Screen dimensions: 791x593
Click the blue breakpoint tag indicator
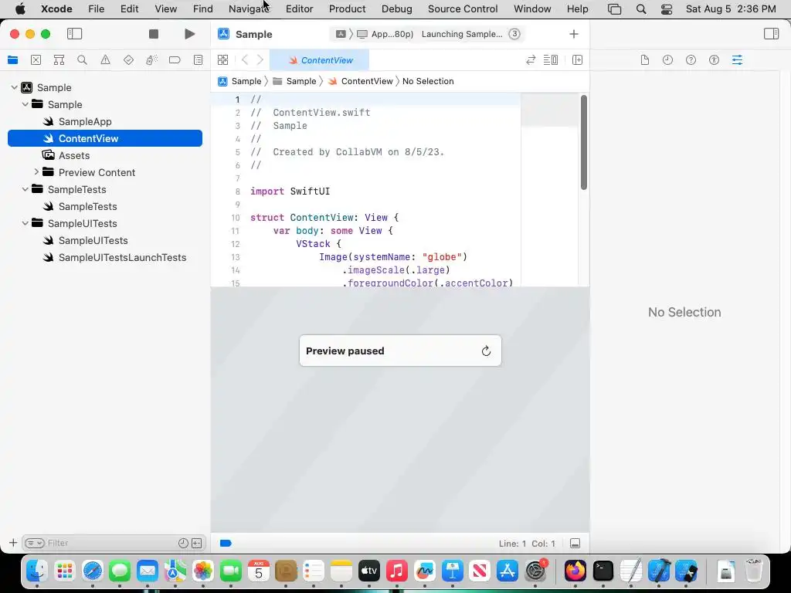point(226,543)
